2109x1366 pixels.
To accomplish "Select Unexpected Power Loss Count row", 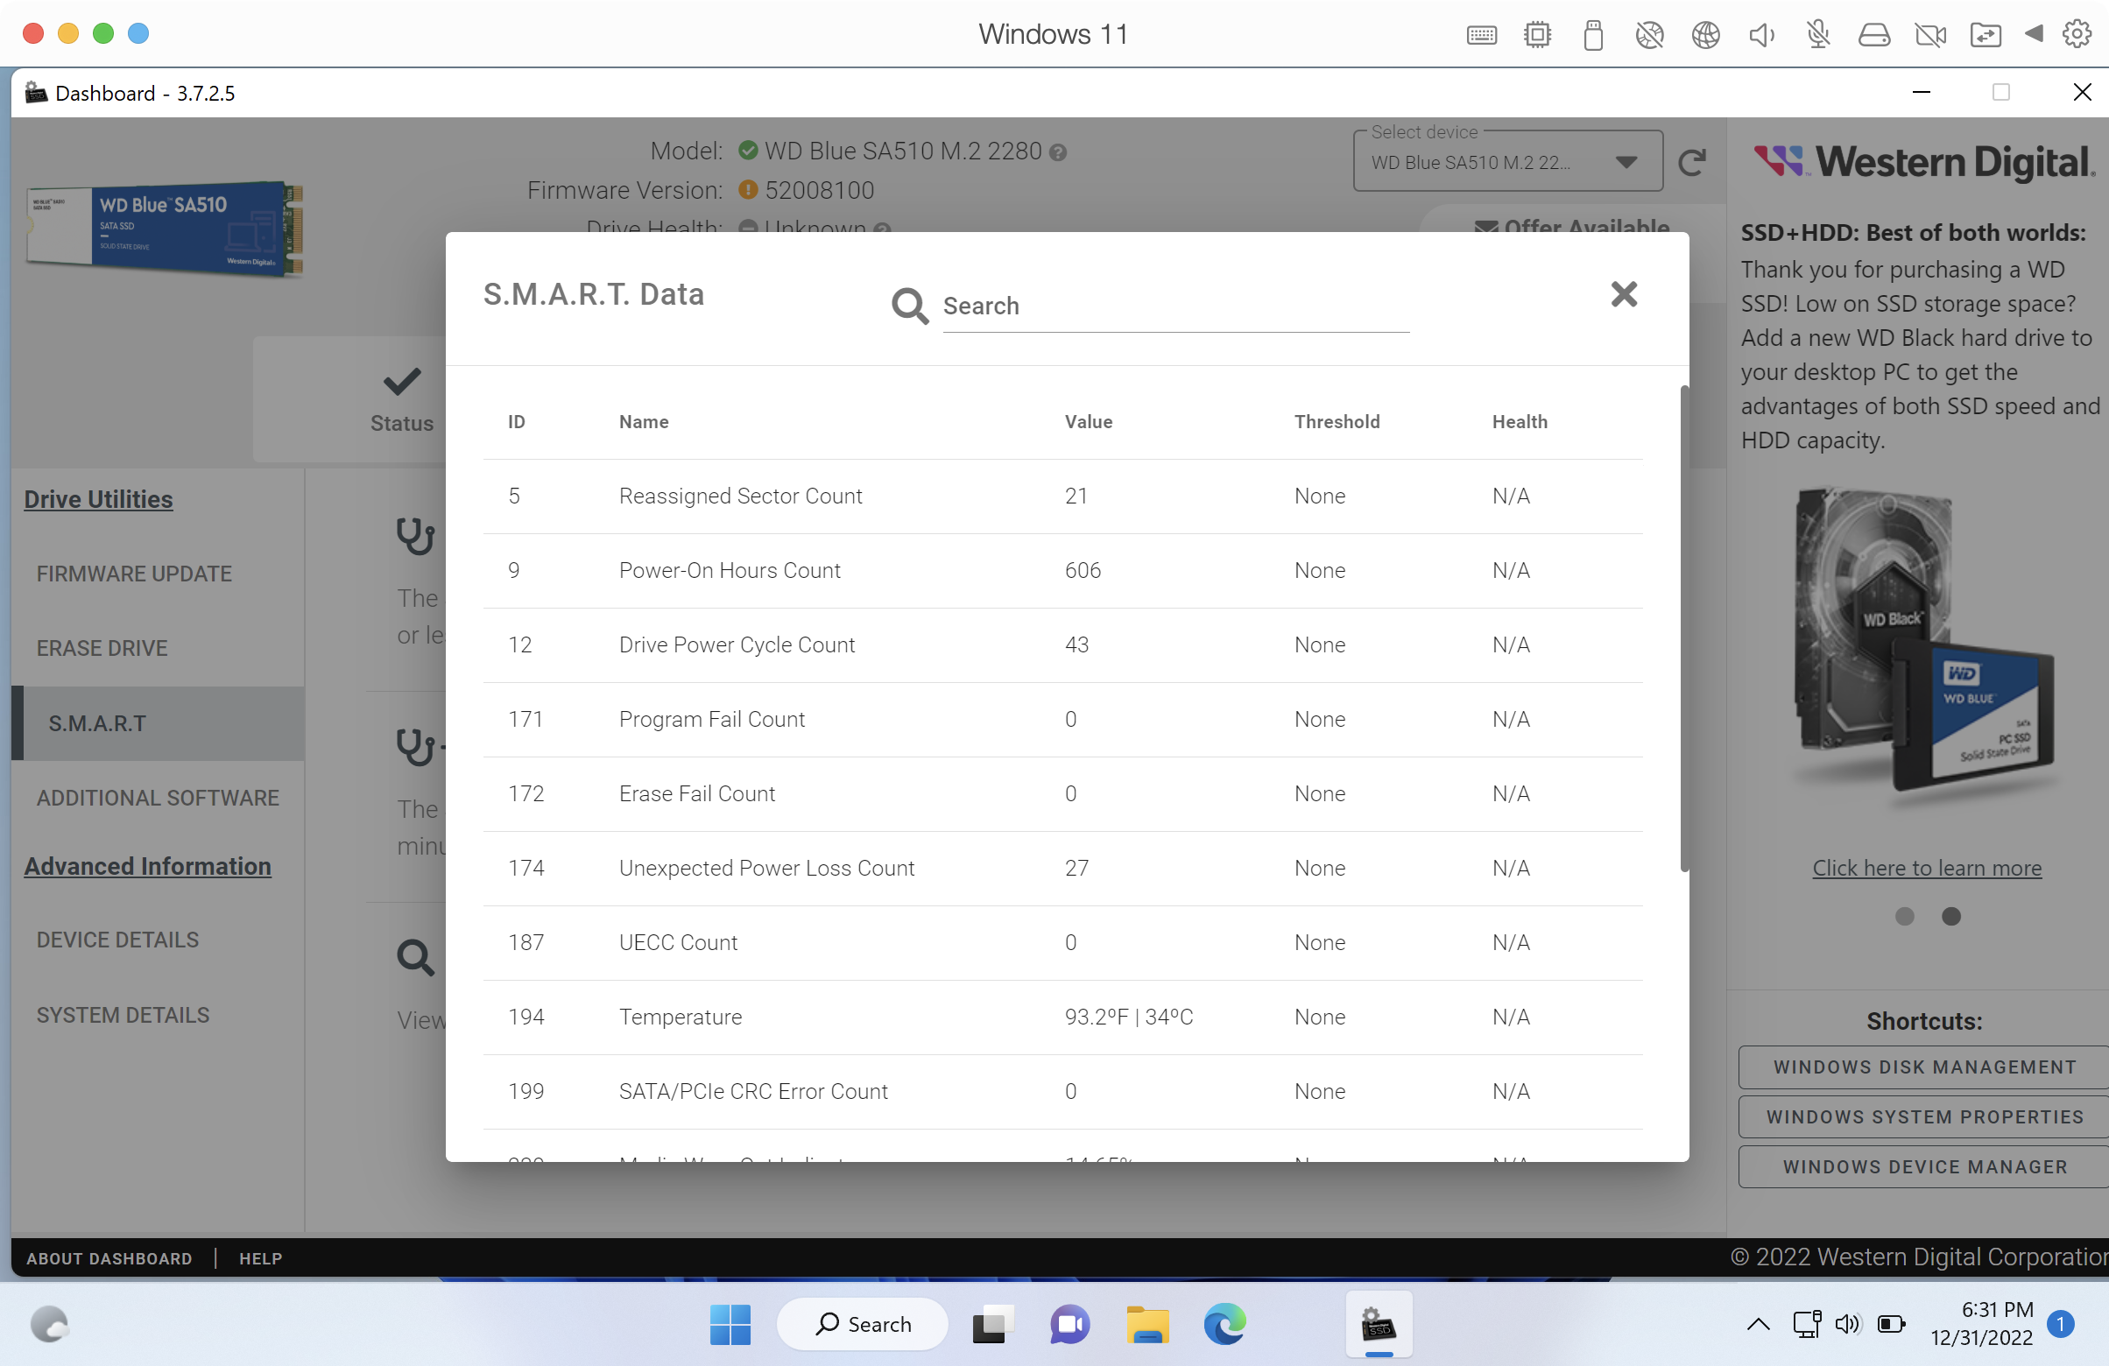I will [1062, 868].
